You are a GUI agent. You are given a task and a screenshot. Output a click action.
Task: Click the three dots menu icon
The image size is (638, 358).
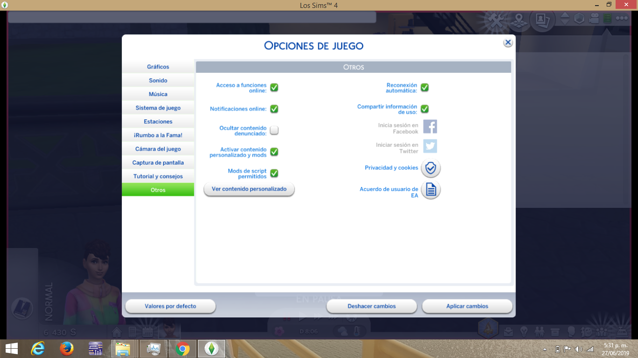622,19
